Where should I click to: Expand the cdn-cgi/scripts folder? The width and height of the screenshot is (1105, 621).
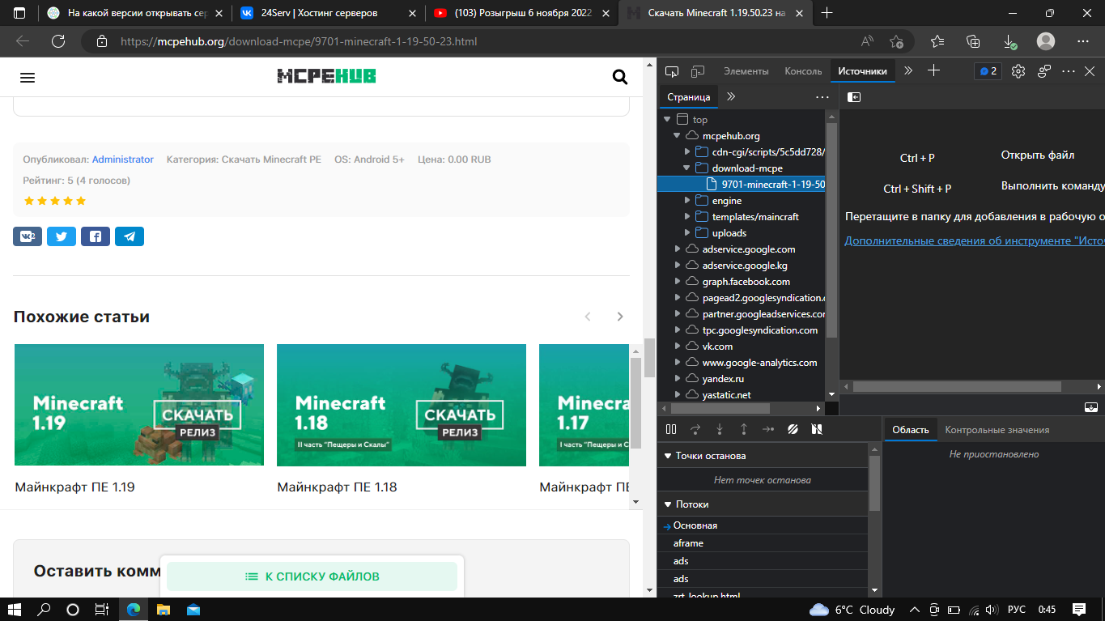[x=687, y=152]
